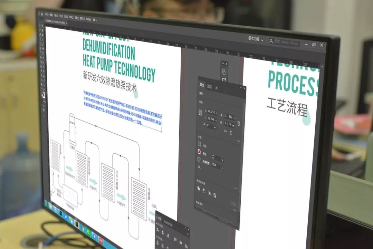Click the export icon in the small collapsed panel

click(224, 80)
